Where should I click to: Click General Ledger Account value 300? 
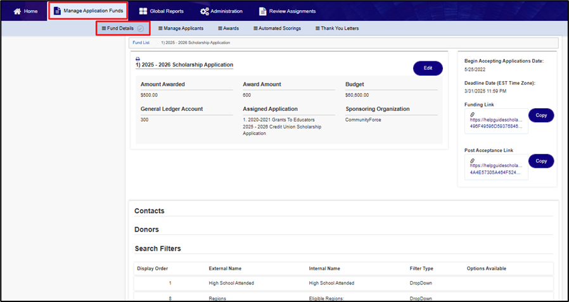[144, 120]
